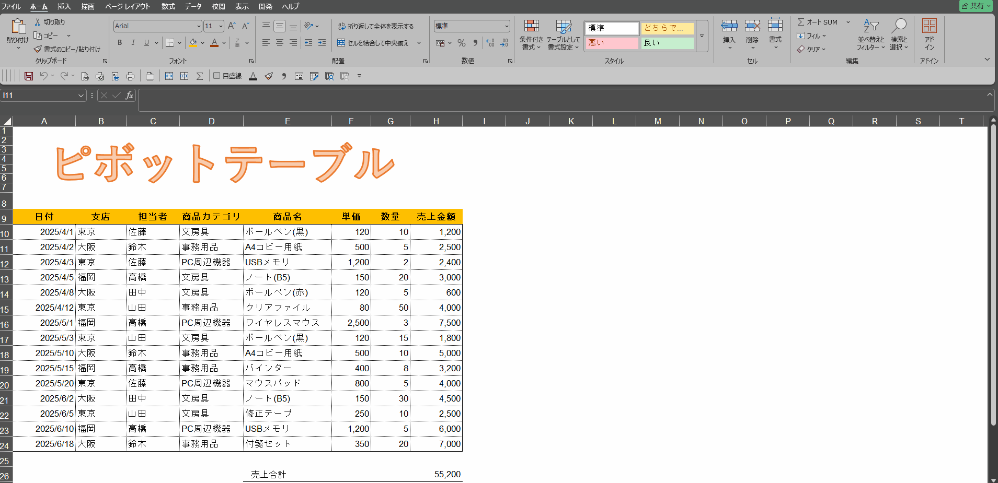This screenshot has width=998, height=483.
Task: Expand the cell styles gallery arrow
Action: [702, 36]
